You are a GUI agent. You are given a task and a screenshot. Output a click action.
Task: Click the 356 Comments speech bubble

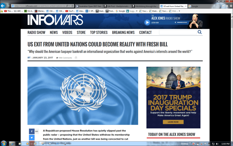(57, 58)
